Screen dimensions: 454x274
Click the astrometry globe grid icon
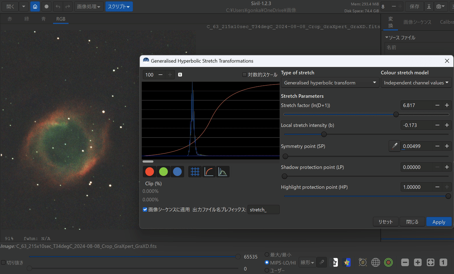(x=375, y=262)
